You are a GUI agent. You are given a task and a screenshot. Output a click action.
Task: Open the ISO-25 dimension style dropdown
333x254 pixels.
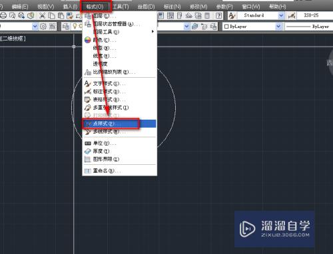[315, 15]
